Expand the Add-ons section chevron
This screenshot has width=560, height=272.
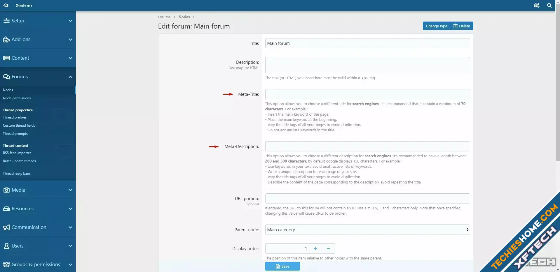click(x=70, y=39)
